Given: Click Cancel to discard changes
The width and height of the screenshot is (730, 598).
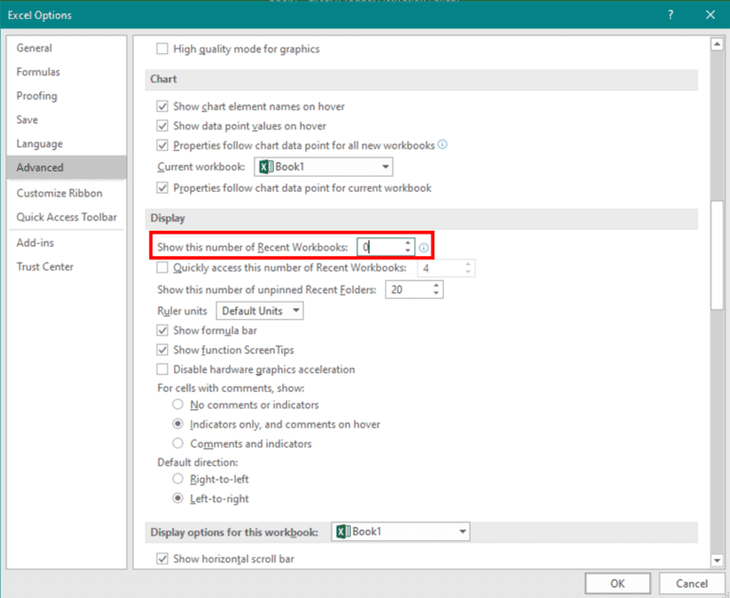Looking at the screenshot, I should 691,583.
